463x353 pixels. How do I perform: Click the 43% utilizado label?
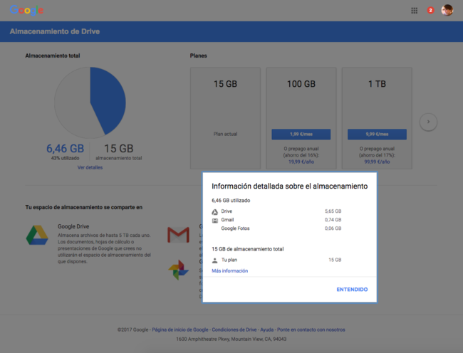tap(66, 158)
